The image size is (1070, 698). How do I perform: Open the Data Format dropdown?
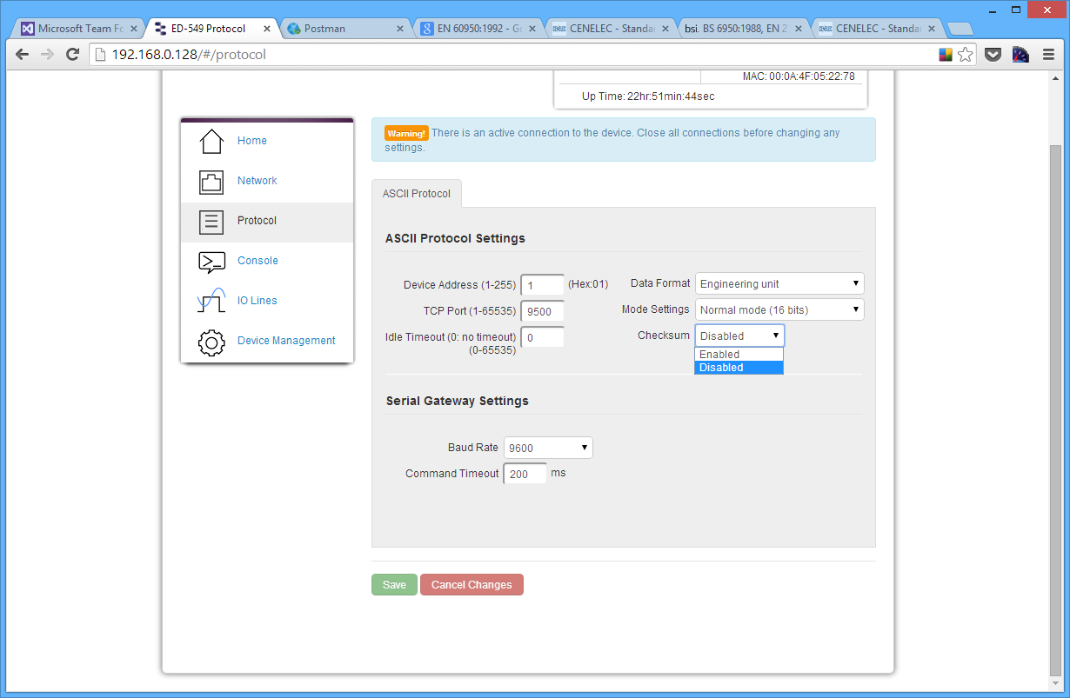coord(779,283)
